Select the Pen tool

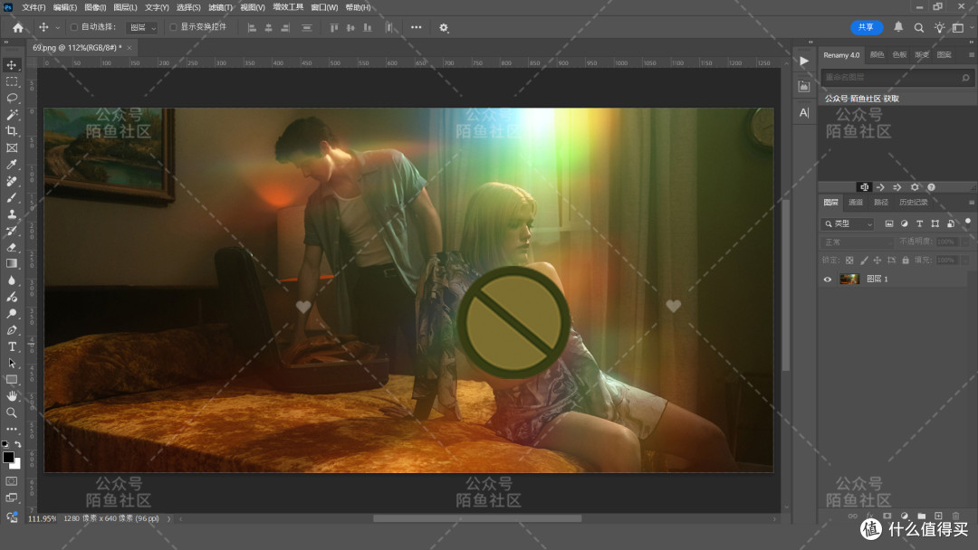point(11,330)
